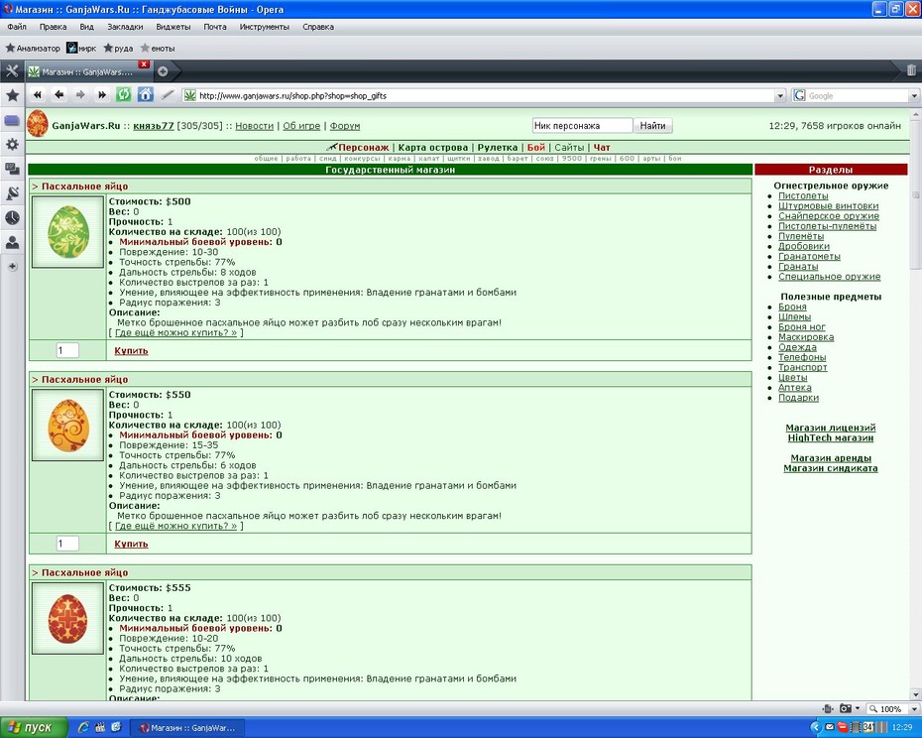Click the Найти search button

(652, 125)
